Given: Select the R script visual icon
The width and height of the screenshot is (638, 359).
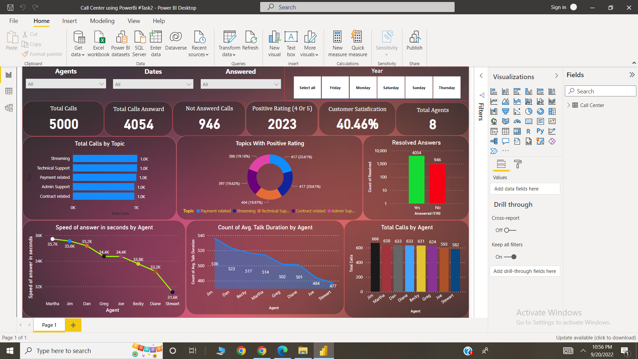Looking at the screenshot, I should click(x=529, y=131).
